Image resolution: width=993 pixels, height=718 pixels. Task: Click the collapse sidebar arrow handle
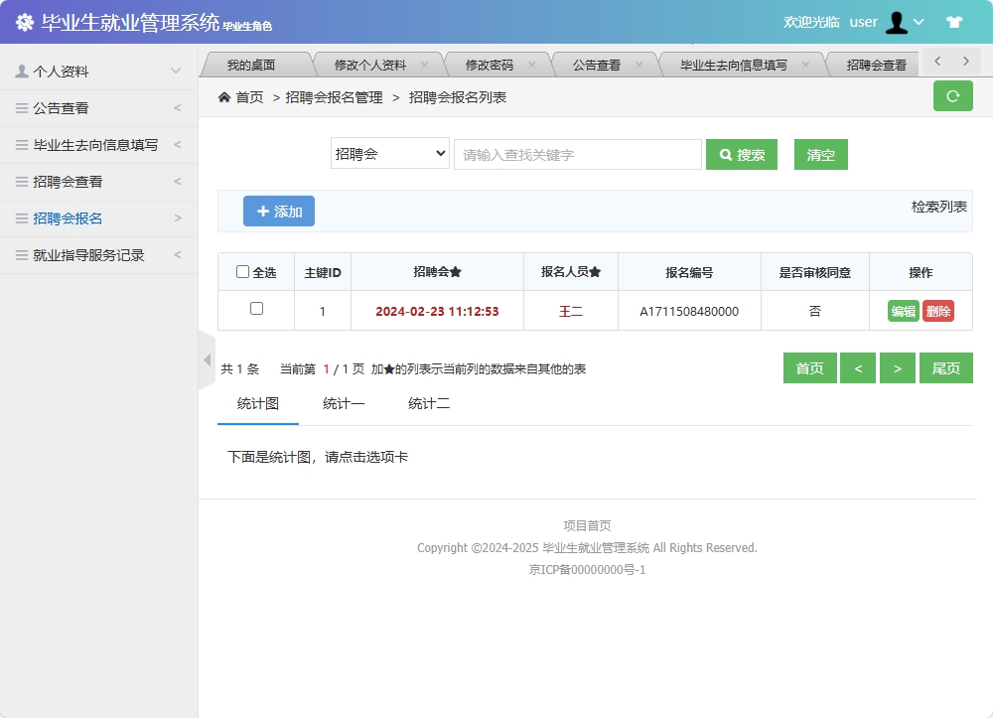pyautogui.click(x=207, y=359)
